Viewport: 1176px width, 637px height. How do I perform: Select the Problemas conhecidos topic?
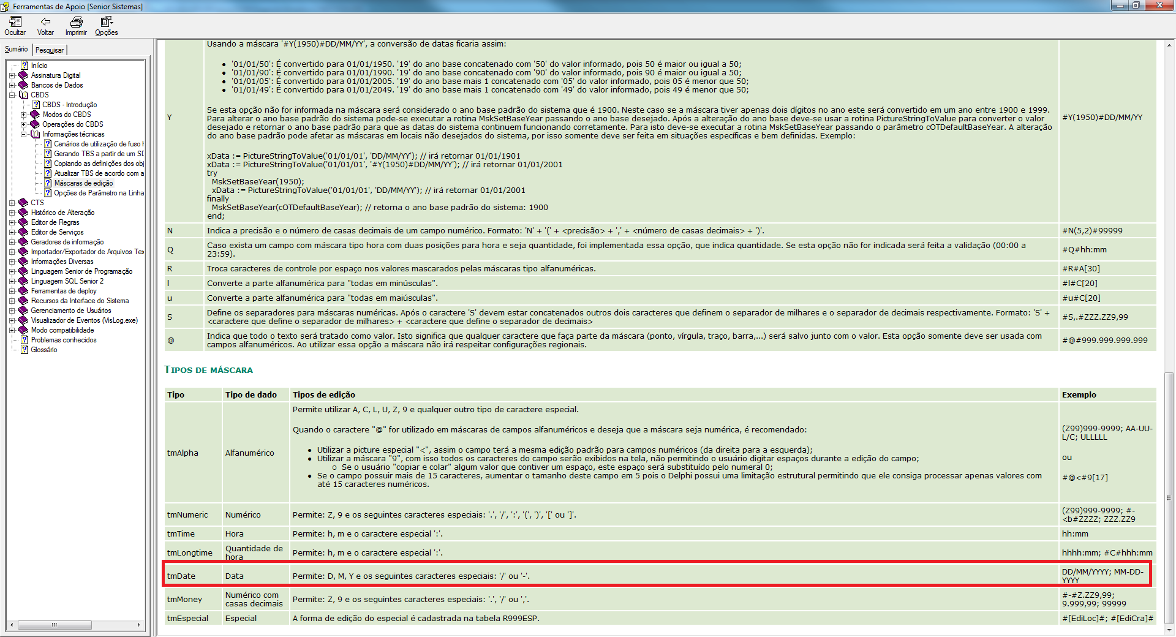tap(64, 340)
